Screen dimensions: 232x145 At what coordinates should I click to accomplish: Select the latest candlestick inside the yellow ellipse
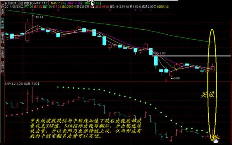[x=213, y=68]
